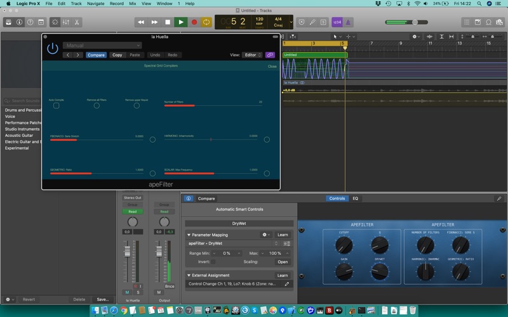The width and height of the screenshot is (508, 317).
Task: Toggle apeFilter plugin power button
Action: (x=53, y=49)
